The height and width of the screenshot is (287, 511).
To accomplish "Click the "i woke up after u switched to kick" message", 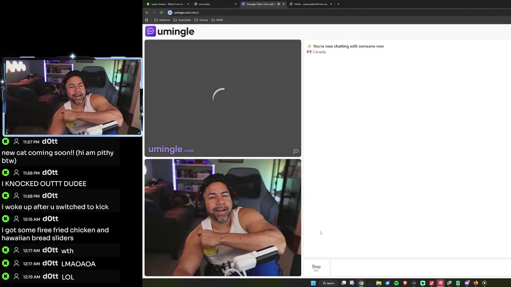I will pos(55,207).
